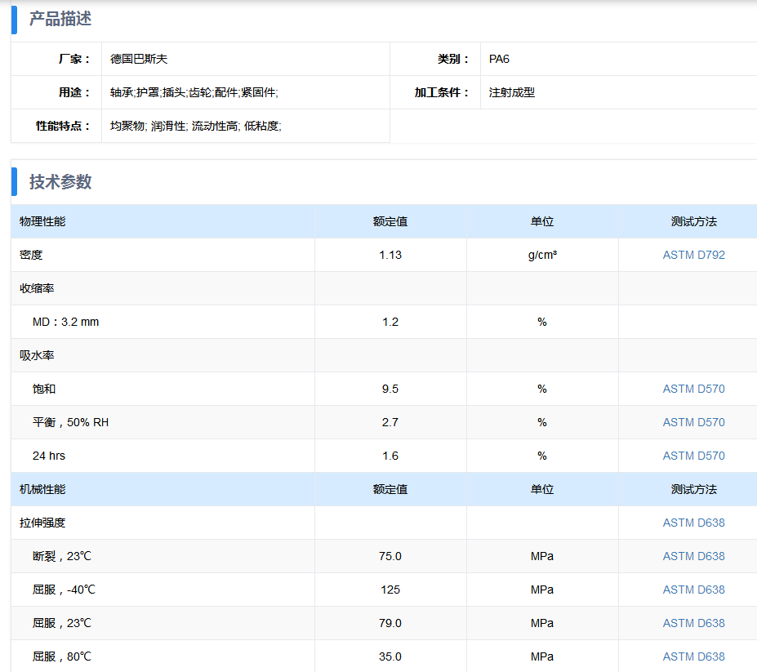This screenshot has width=757, height=672.
Task: Click 测试方法 header in 物理性能 section
Action: pyautogui.click(x=693, y=221)
